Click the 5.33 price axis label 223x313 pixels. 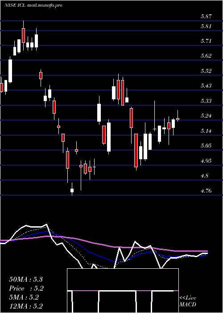[206, 101]
